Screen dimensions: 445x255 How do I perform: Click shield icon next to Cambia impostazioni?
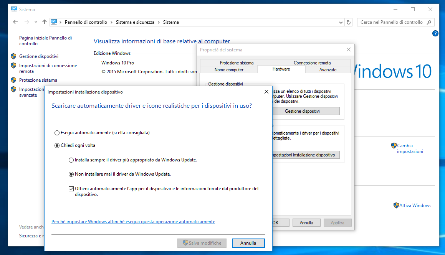(x=394, y=146)
